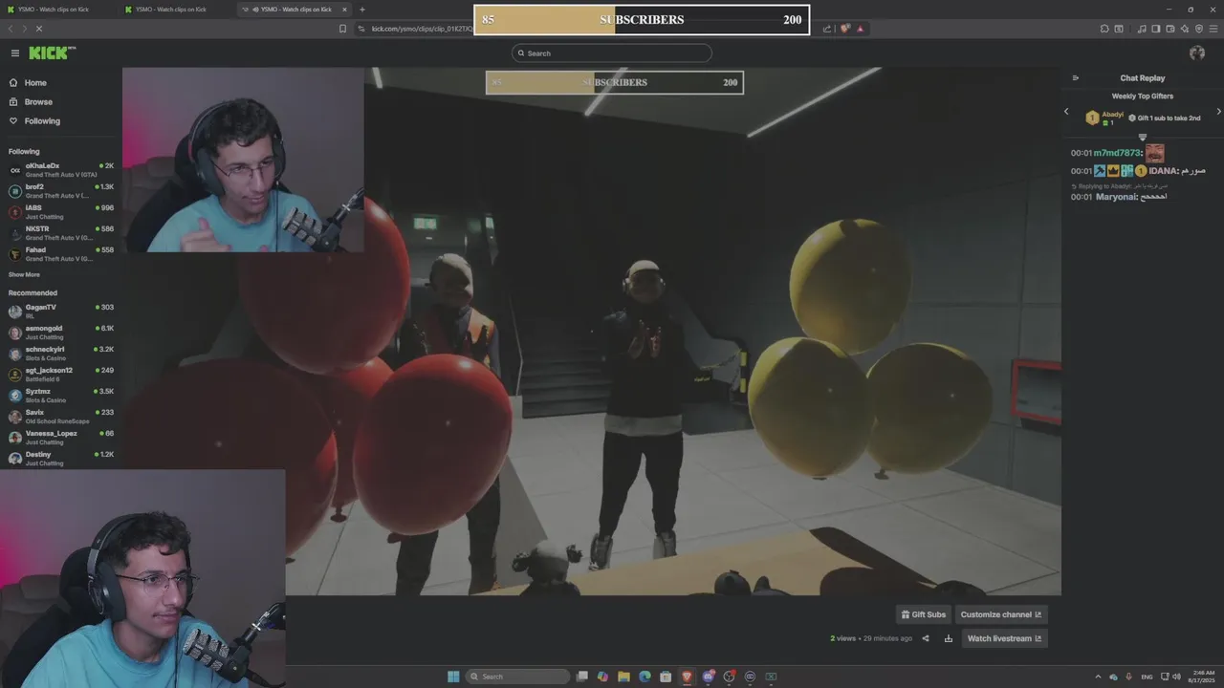Open browser main menu icon
This screenshot has height=688, width=1224.
1213,29
